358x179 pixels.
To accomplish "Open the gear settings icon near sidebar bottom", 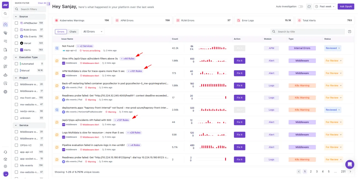I will click(x=6, y=166).
